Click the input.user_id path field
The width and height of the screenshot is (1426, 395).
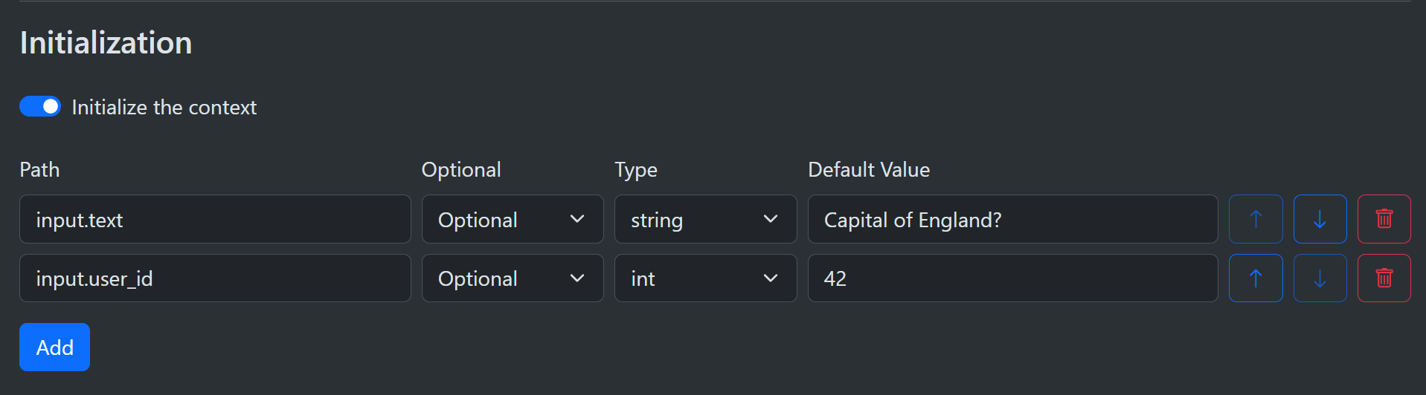[x=215, y=278]
